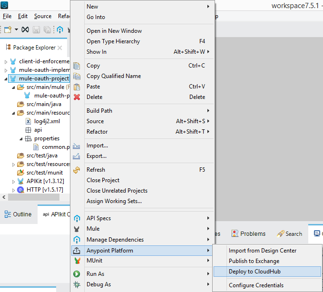Screen dimensions: 323x292
Task: Click the Debug As bug icon
Action: click(77, 284)
